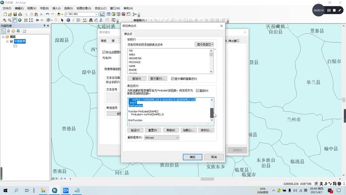This screenshot has width=346, height=195.
Task: Save the map with the floppy disk icon
Action: pyautogui.click(x=15, y=14)
